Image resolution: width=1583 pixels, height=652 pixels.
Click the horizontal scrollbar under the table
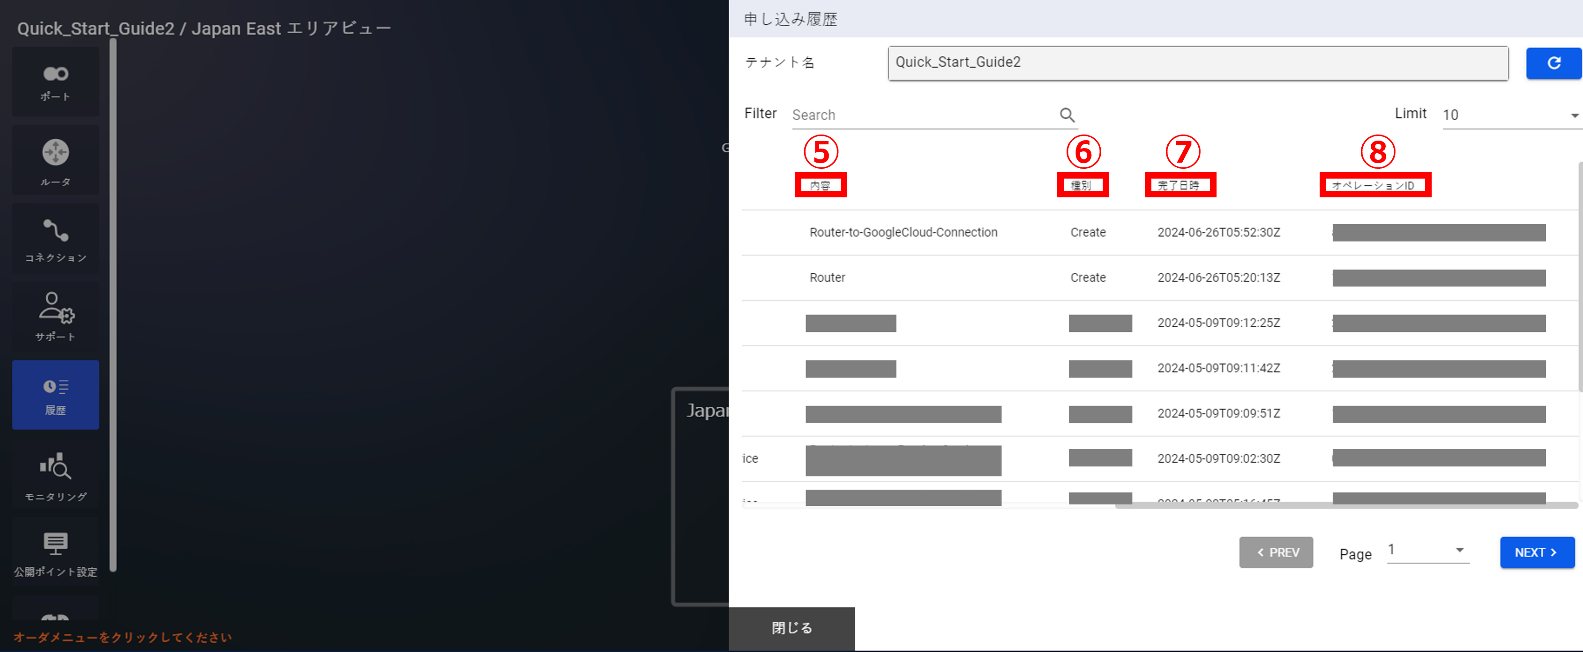(1346, 506)
